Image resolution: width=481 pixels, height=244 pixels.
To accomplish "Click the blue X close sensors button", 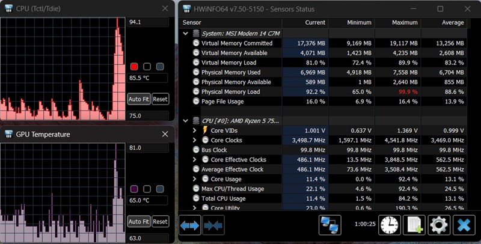I will (x=464, y=225).
